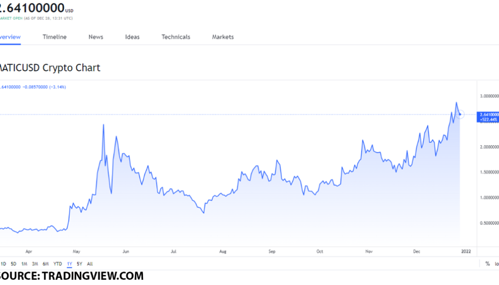
Task: Switch to the Markets tab
Action: pos(222,37)
